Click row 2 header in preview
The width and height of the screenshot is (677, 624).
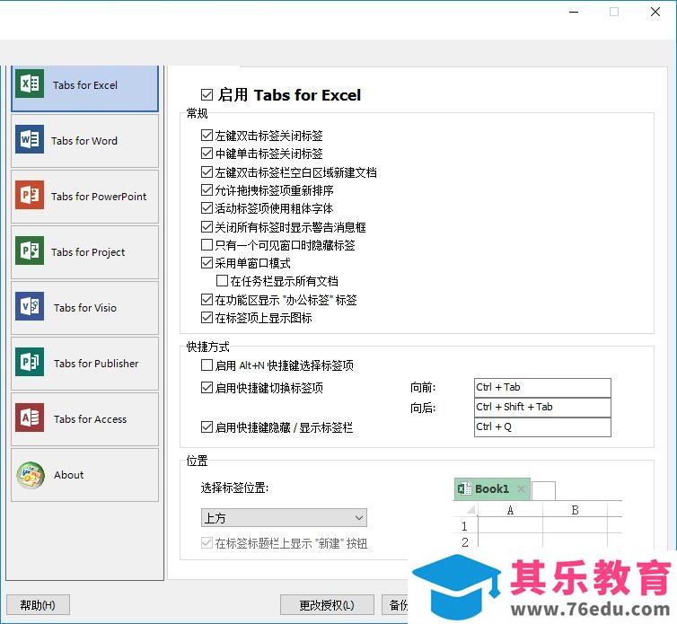coord(464,542)
